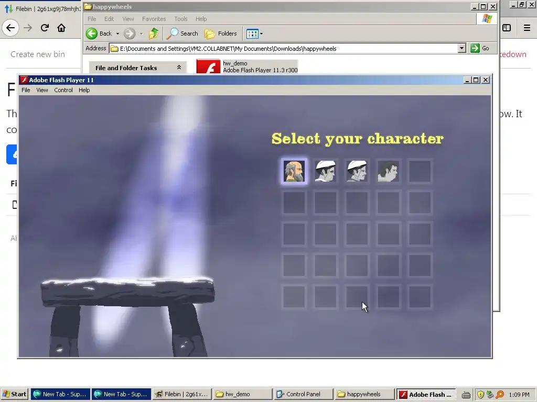Click the Filebin tab in browser
The image size is (537, 402).
(x=43, y=8)
